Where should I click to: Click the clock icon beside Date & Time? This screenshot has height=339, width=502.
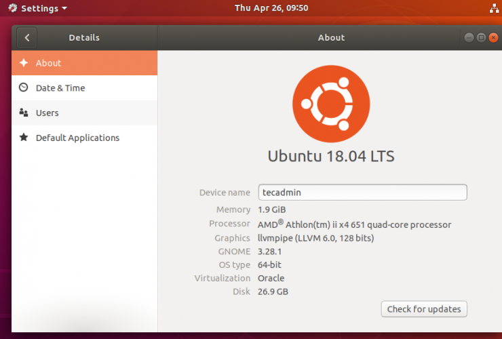pos(24,87)
